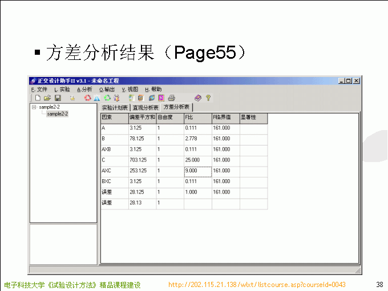This screenshot has height=291, width=388.
Task: Select the 因素 cell labeled BXC
Action: pos(114,181)
